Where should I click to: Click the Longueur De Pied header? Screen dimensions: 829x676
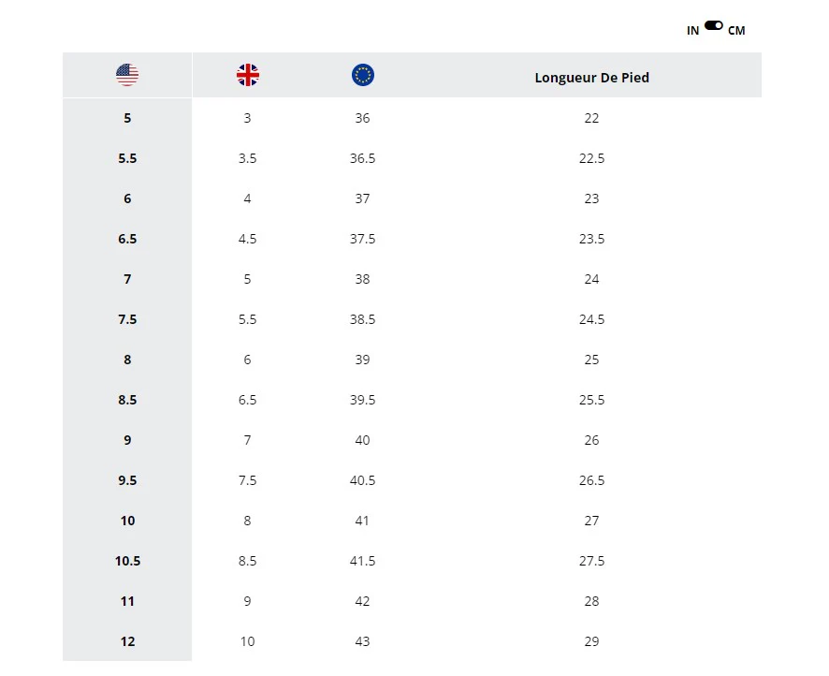591,78
